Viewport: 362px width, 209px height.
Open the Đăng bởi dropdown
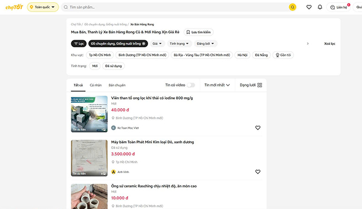[x=206, y=43]
